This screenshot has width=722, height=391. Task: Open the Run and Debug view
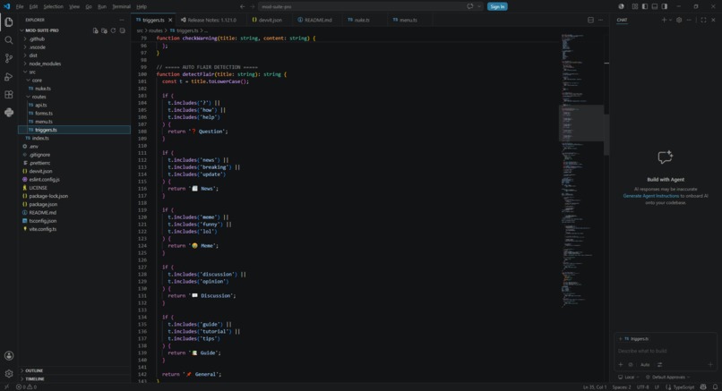click(x=9, y=77)
